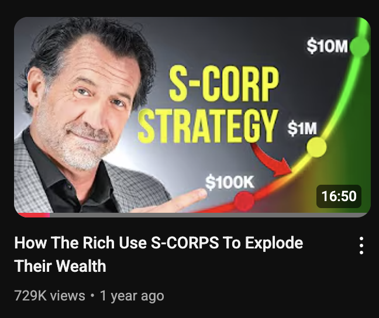The image size is (379, 318).
Task: Click the yellow $1M dot on the curve
Action: click(316, 147)
